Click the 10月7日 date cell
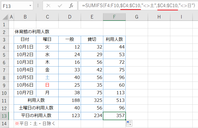198x128 pixels. click(25, 93)
